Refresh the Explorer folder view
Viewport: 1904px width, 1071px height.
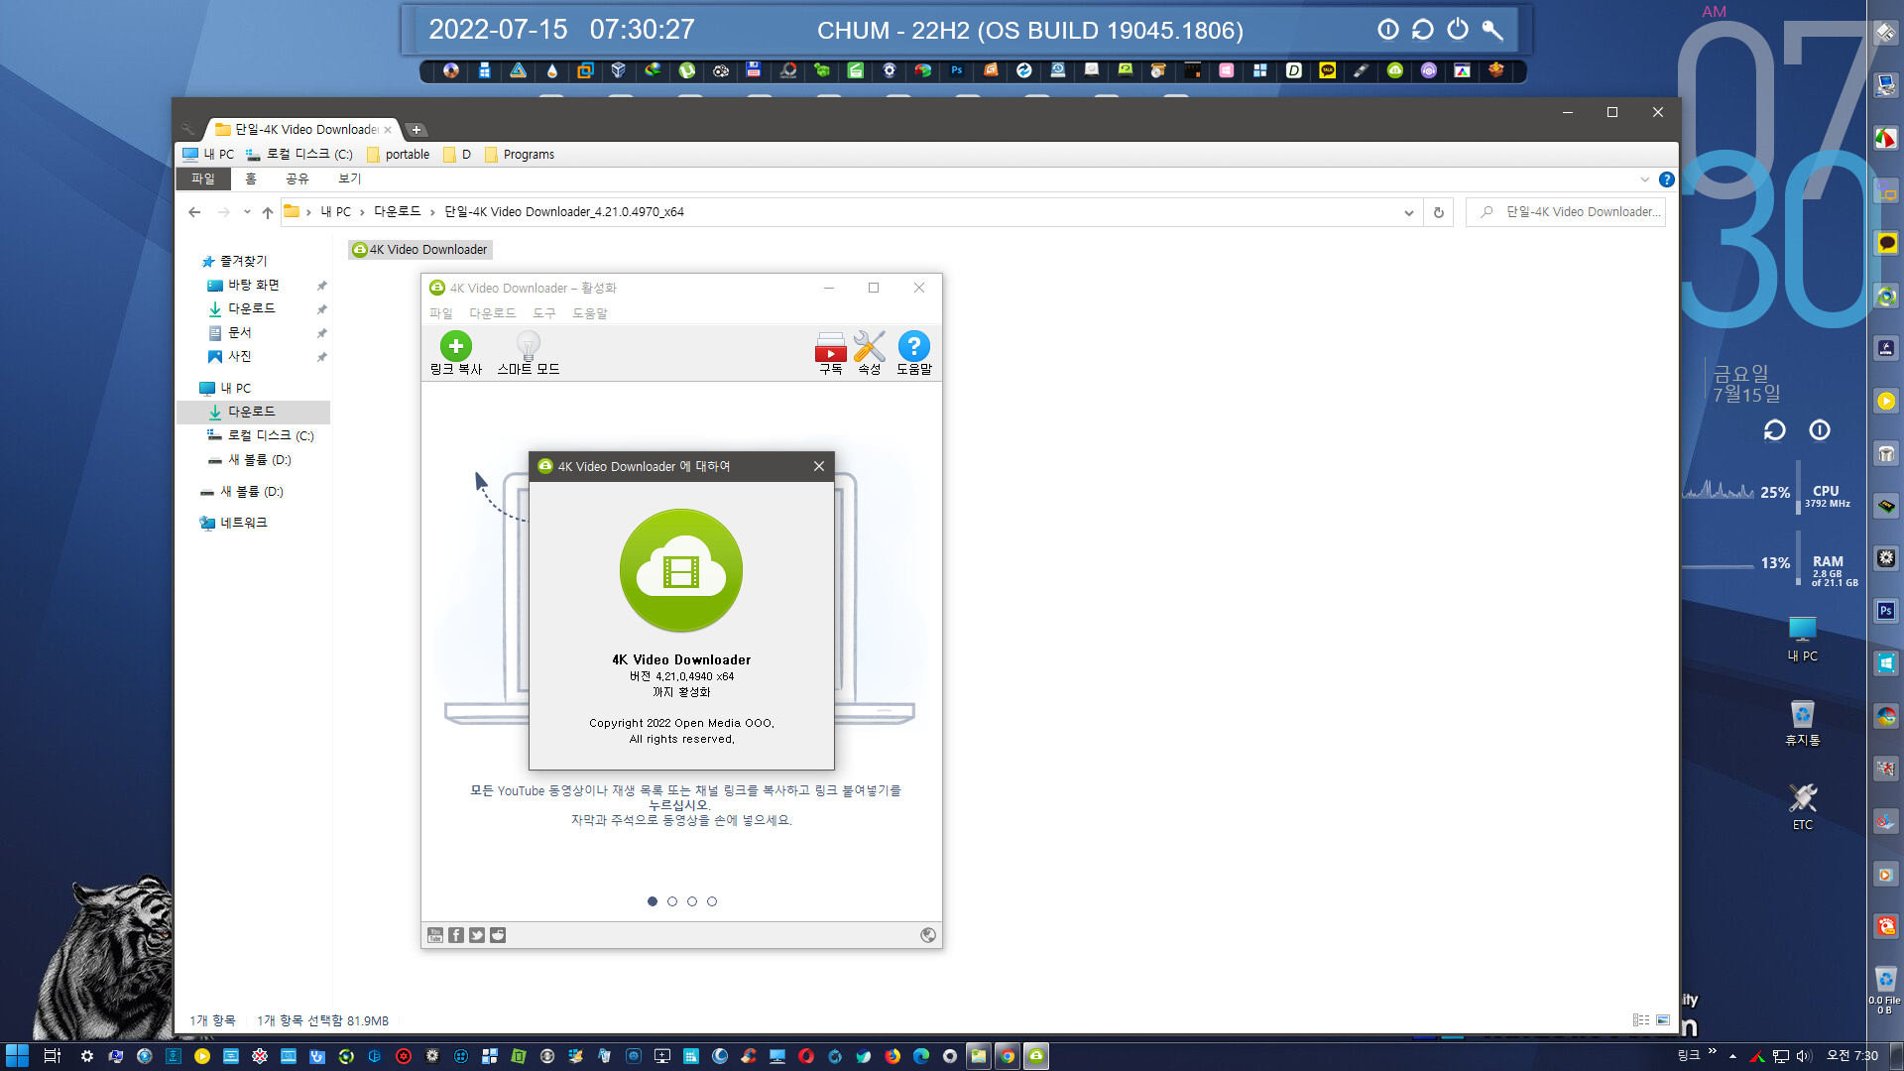click(x=1439, y=212)
